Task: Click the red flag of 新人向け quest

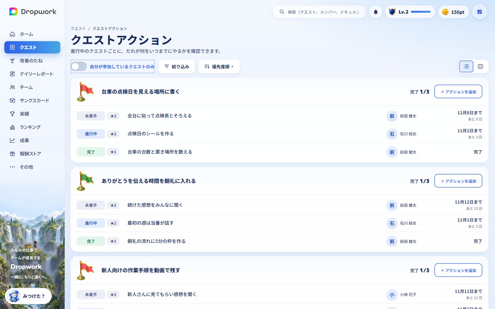Action: [x=85, y=270]
